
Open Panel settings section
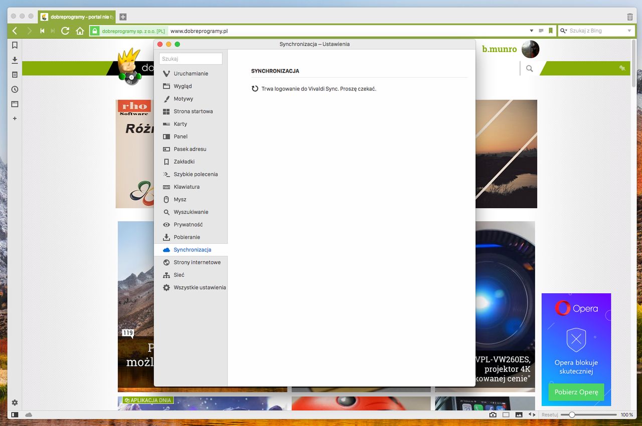tap(191, 136)
